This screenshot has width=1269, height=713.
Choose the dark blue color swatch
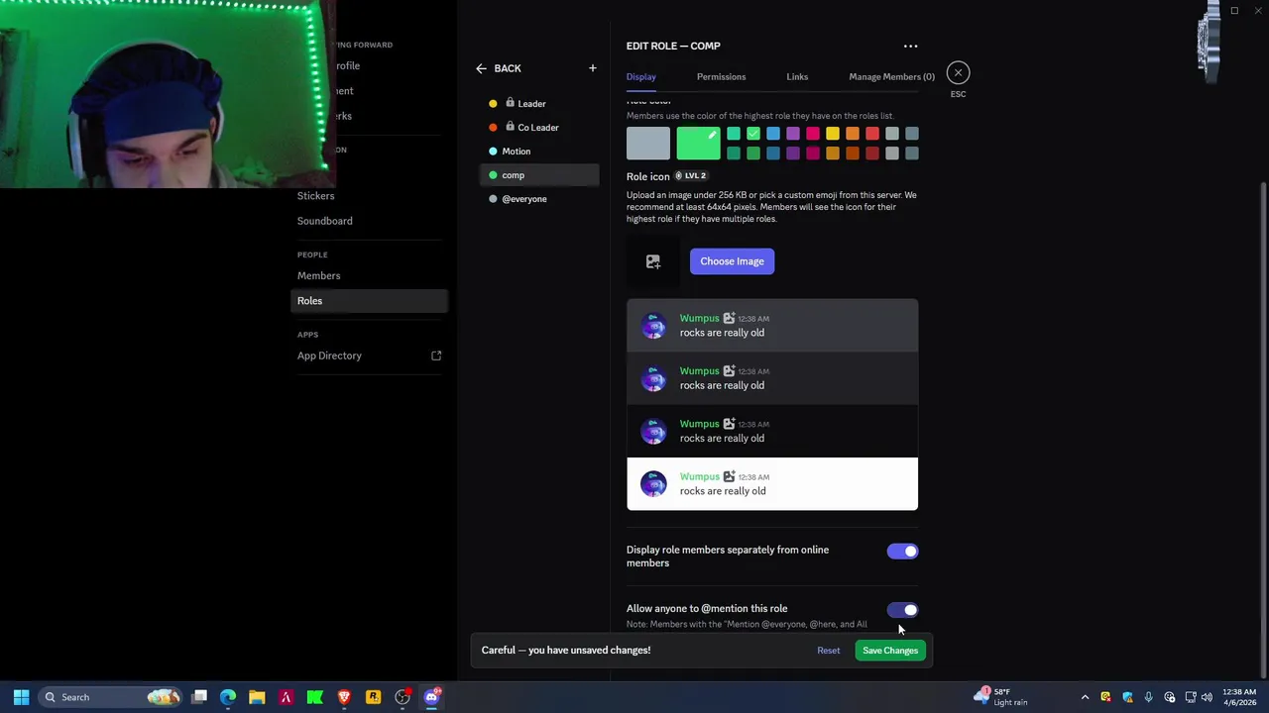[773, 153]
